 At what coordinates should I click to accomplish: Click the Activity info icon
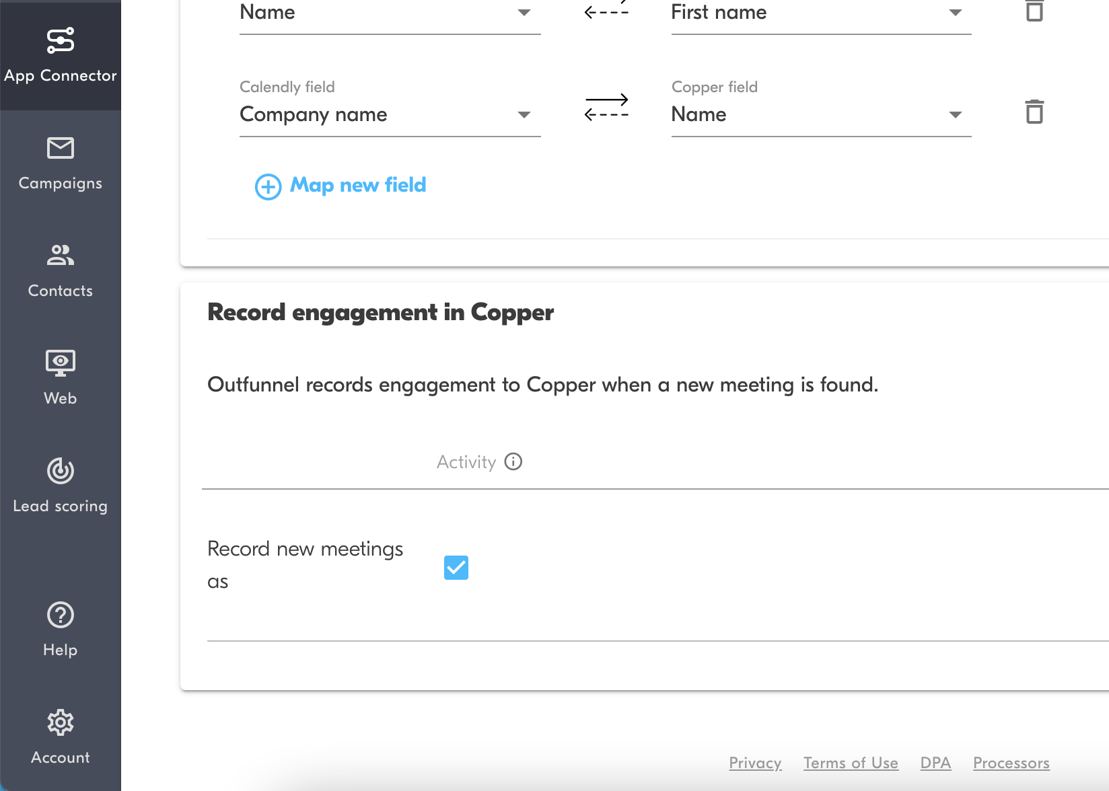pyautogui.click(x=513, y=461)
